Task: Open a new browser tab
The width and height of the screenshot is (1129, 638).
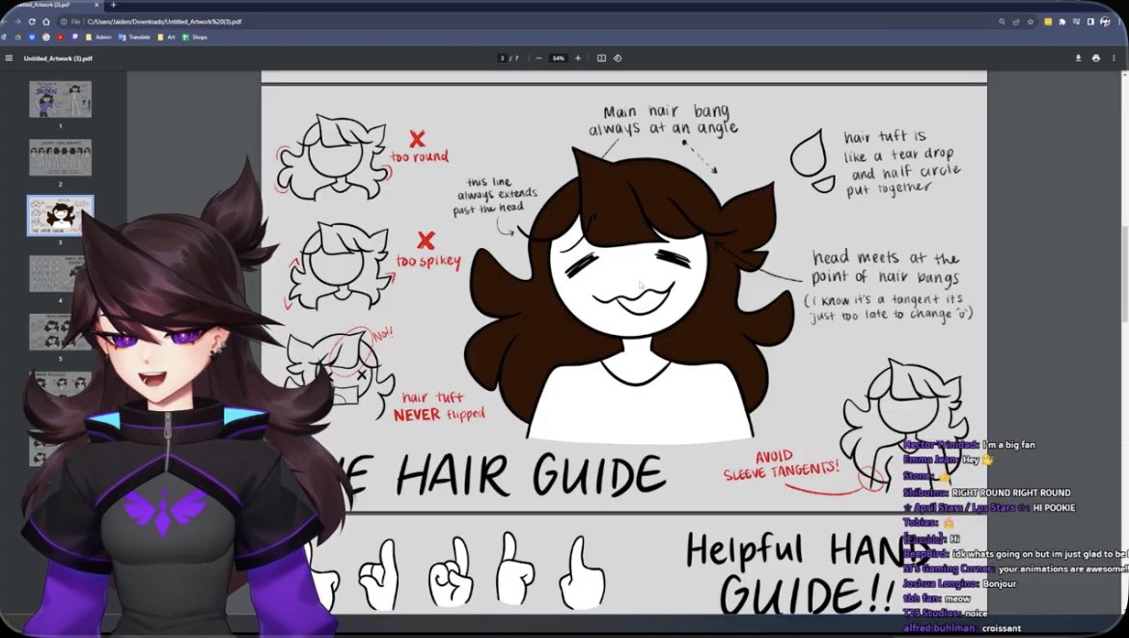Action: coord(113,5)
